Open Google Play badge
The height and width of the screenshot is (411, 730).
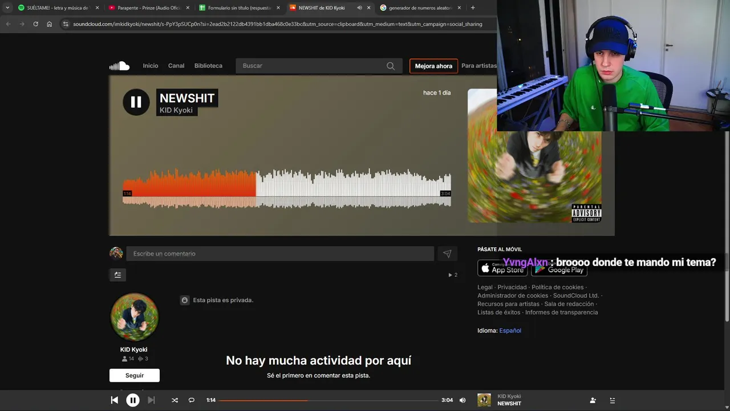[559, 268]
